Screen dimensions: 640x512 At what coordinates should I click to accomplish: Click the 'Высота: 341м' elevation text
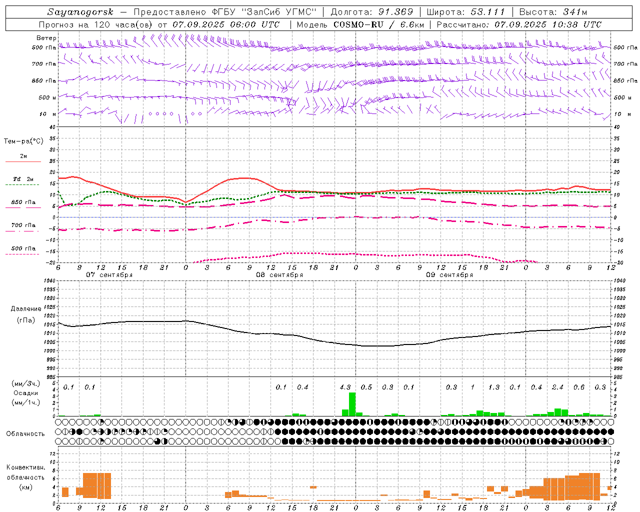553,12
